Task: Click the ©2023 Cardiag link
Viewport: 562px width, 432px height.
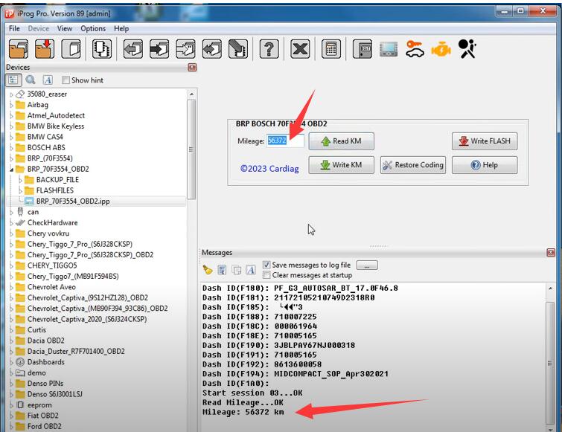Action: point(269,169)
